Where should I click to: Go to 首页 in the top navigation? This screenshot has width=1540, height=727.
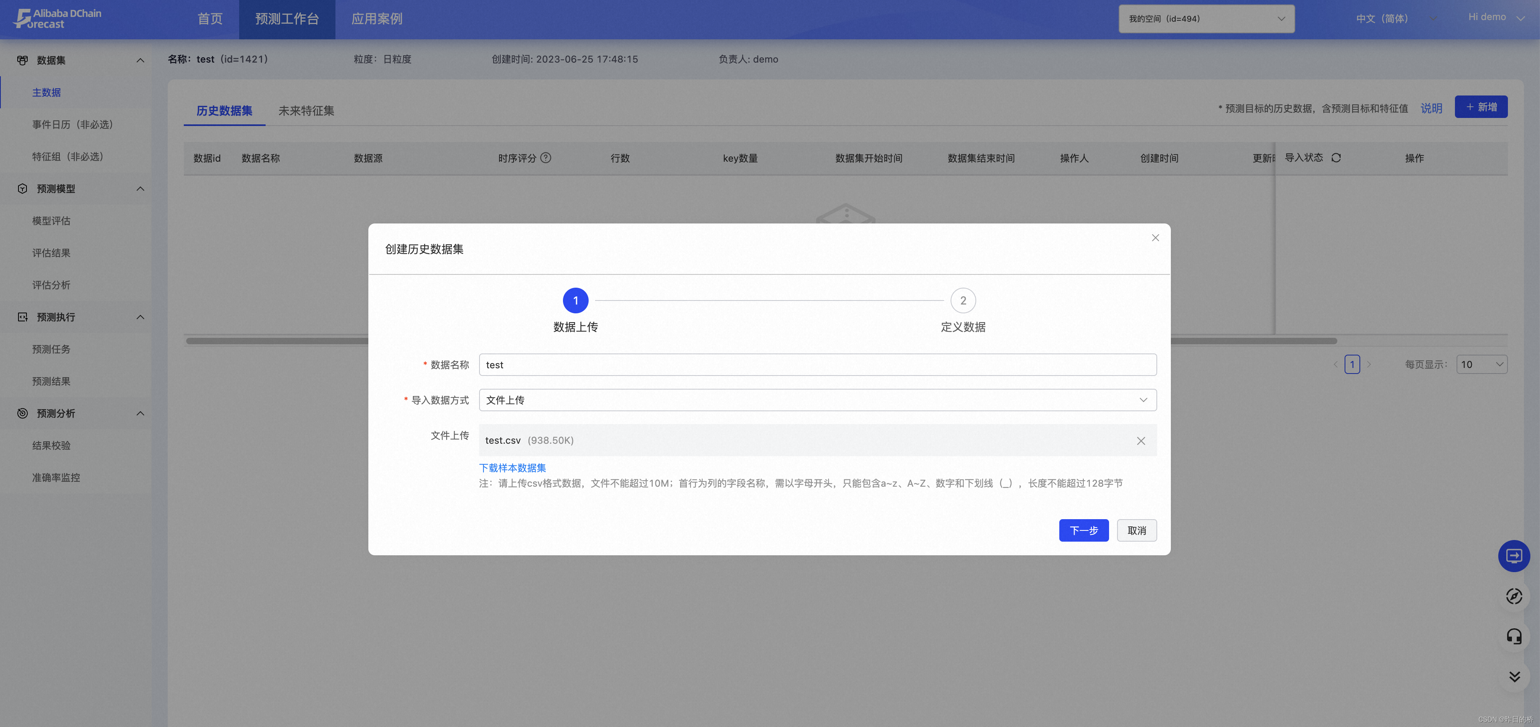pos(210,19)
